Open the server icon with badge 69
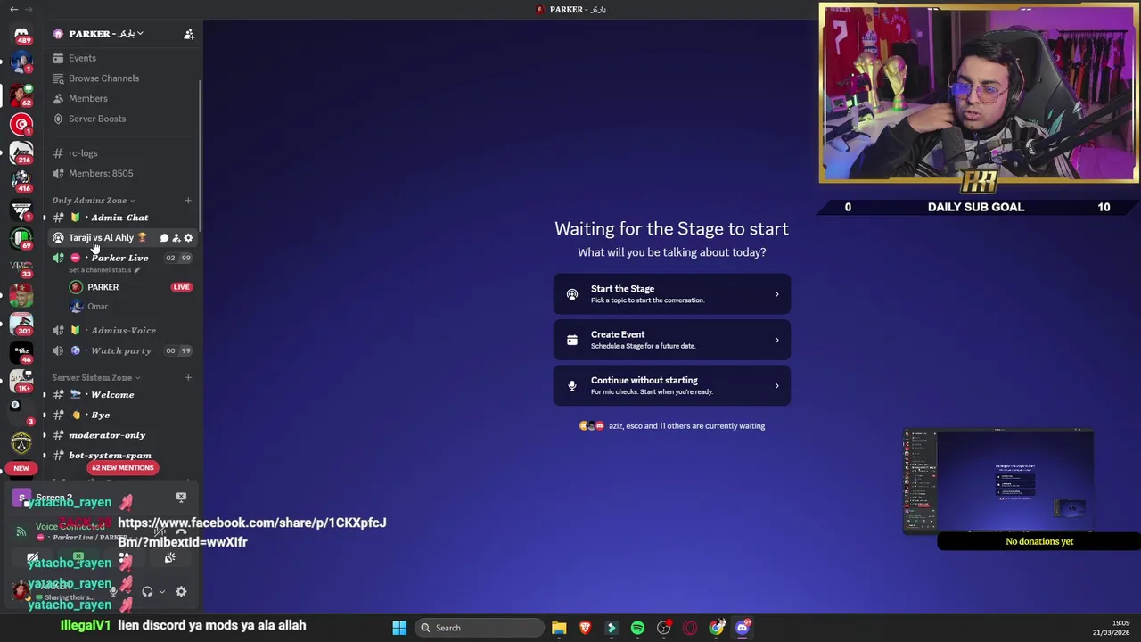Viewport: 1141px width, 642px height. [x=21, y=238]
